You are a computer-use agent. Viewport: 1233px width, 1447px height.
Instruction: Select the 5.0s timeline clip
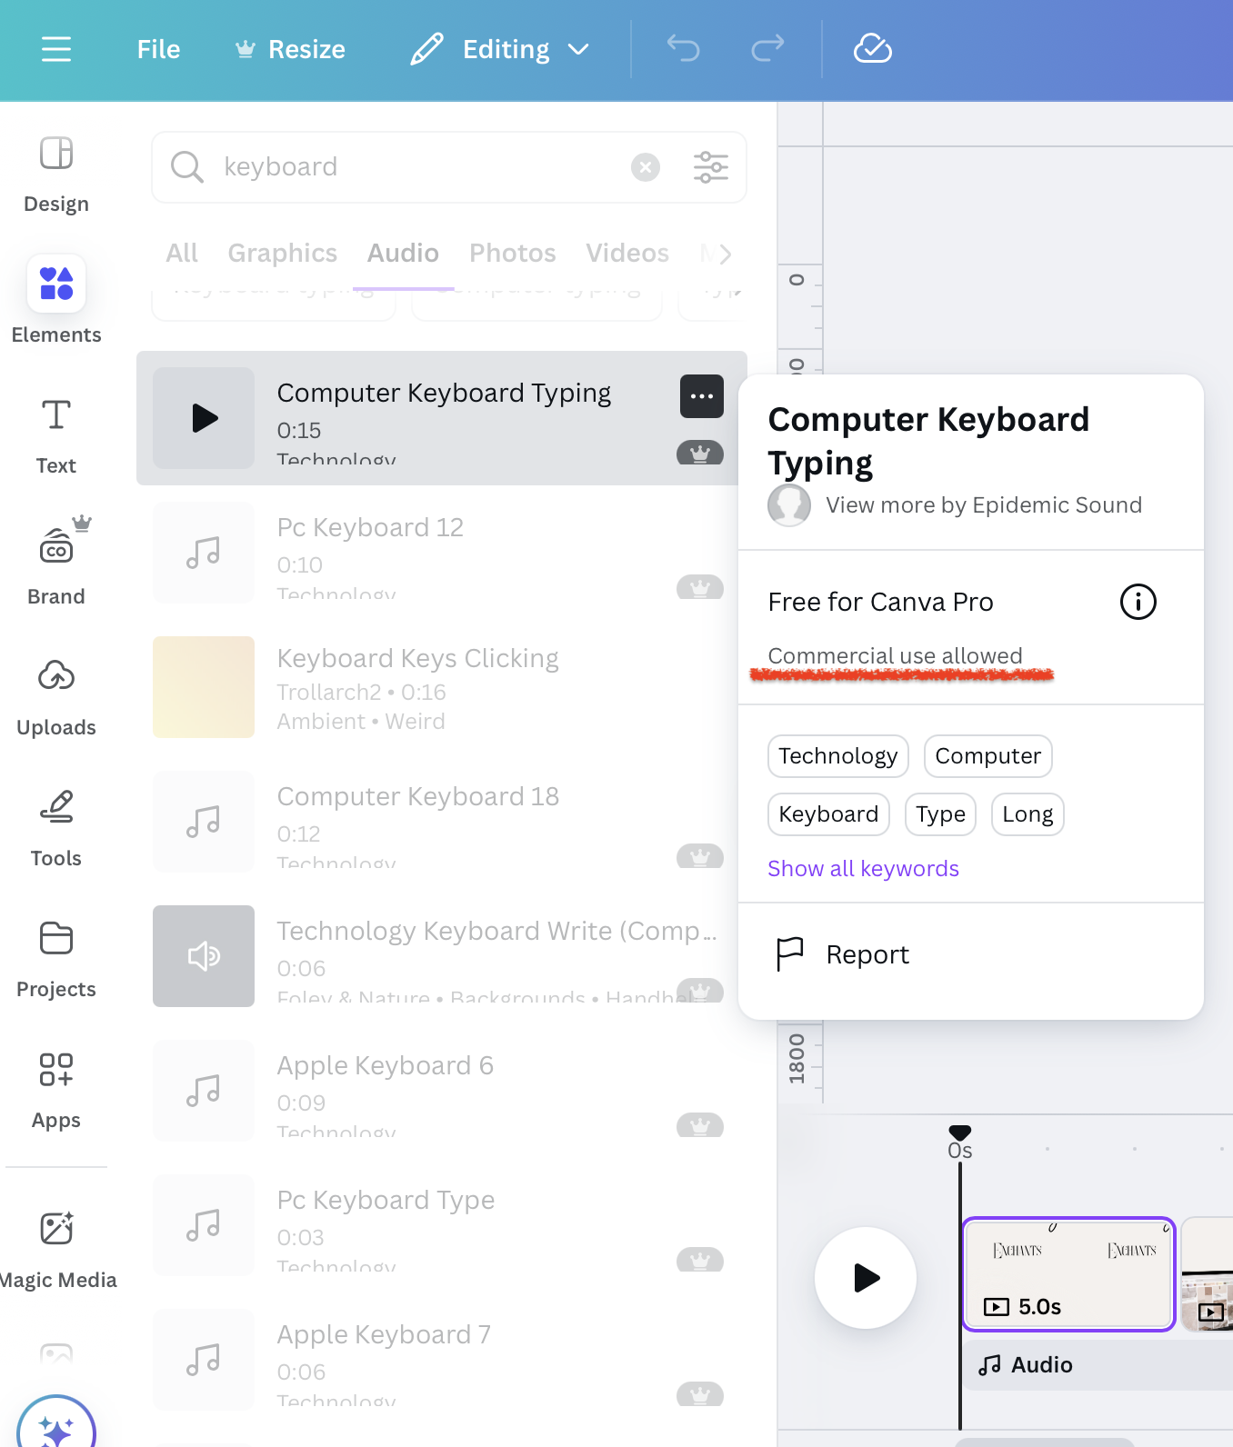pyautogui.click(x=1068, y=1274)
